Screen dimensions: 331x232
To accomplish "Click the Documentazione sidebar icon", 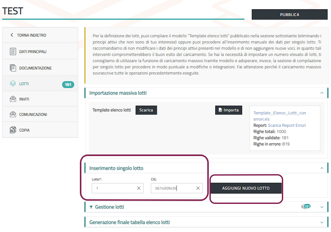I will 13,68.
